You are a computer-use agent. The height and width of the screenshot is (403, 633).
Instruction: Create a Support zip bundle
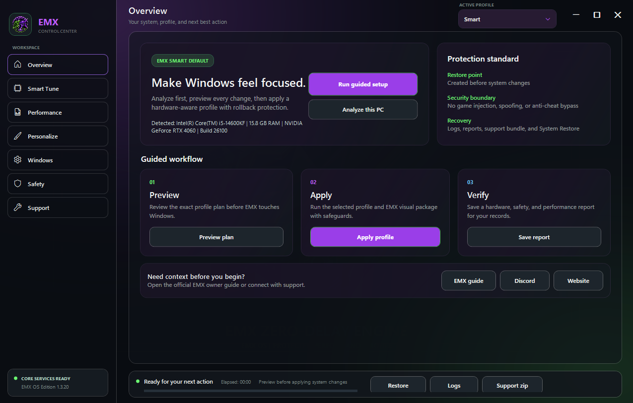[512, 386]
